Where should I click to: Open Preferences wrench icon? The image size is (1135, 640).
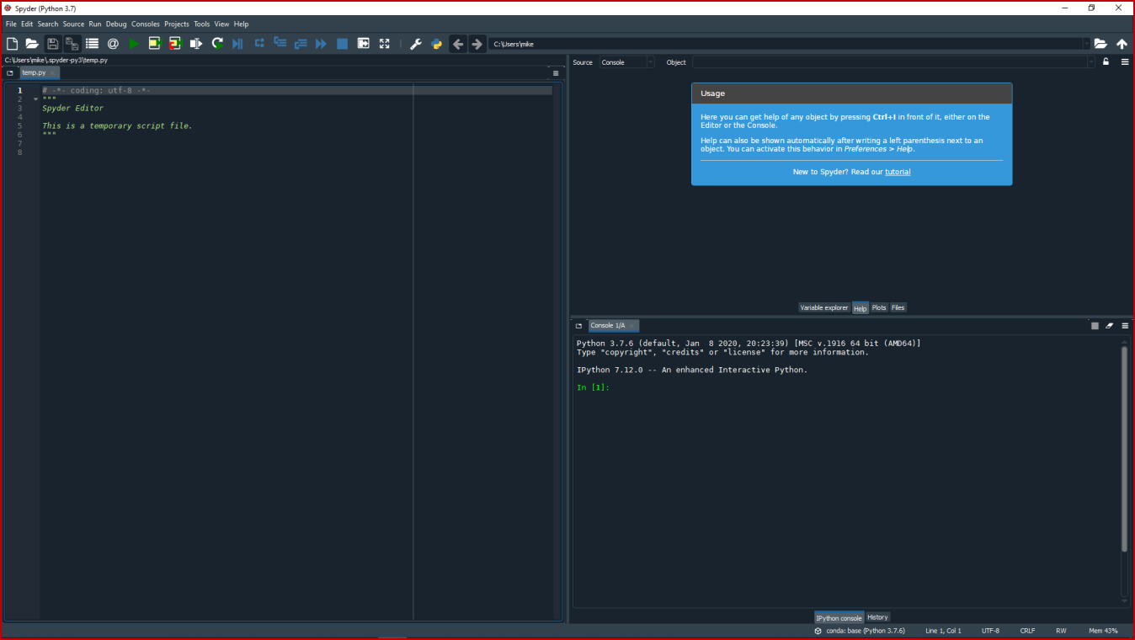[x=416, y=44]
